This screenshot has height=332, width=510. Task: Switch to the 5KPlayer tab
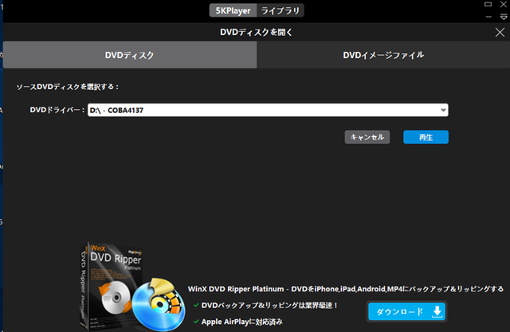tap(233, 10)
